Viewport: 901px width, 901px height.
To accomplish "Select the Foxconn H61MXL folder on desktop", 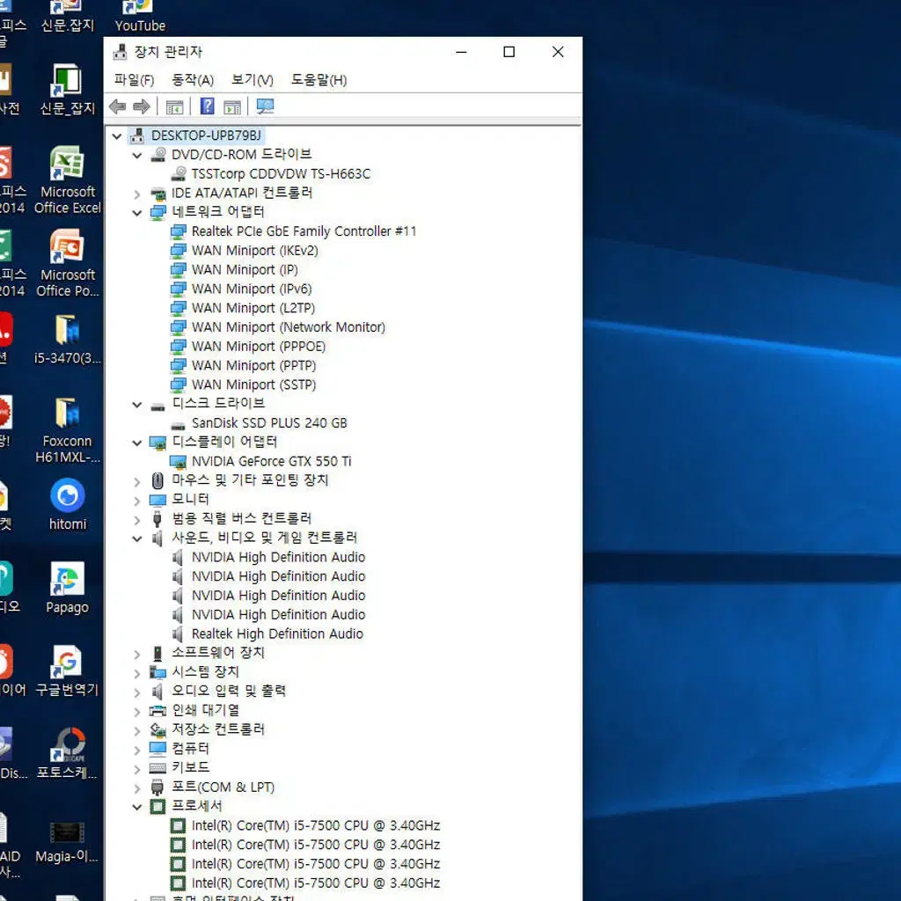I will (x=67, y=429).
